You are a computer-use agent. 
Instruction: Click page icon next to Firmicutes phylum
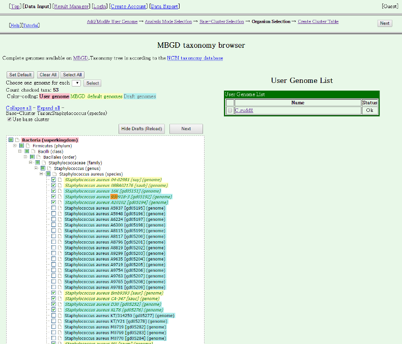28,146
